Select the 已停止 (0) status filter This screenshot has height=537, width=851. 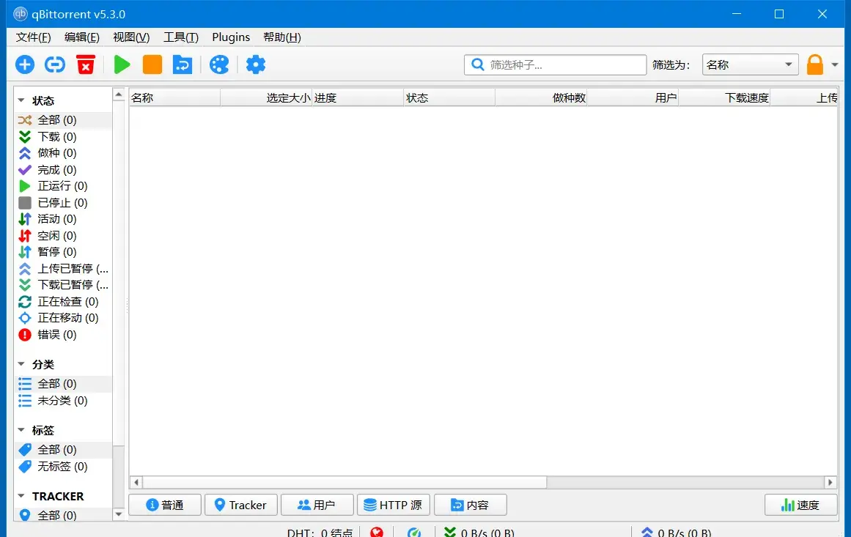coord(64,202)
